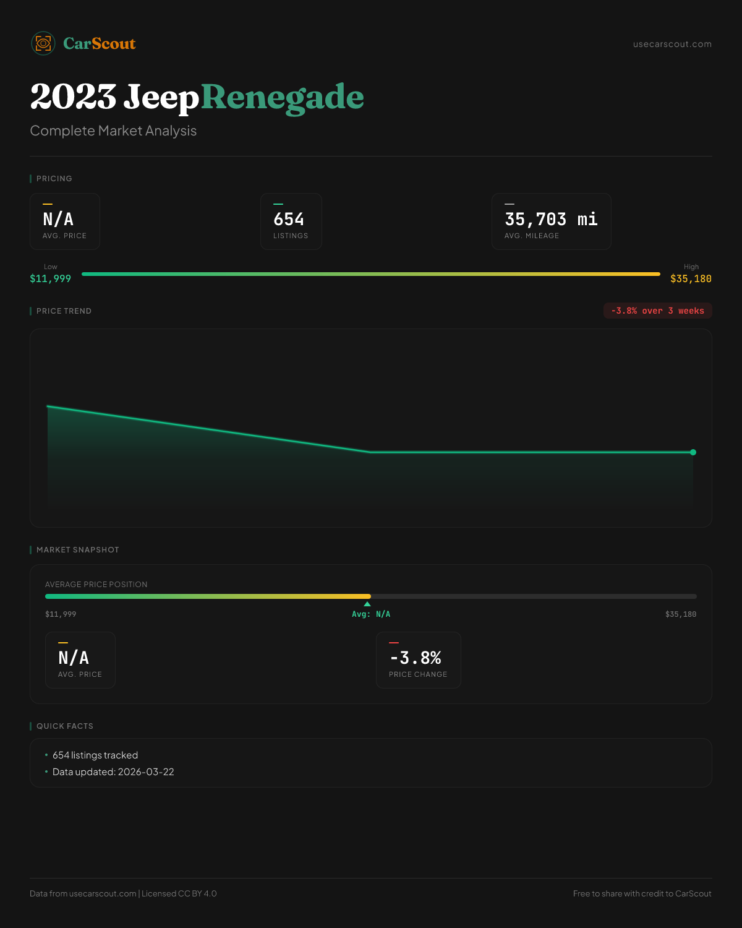Click the Average Price Position progress bar

click(x=371, y=596)
